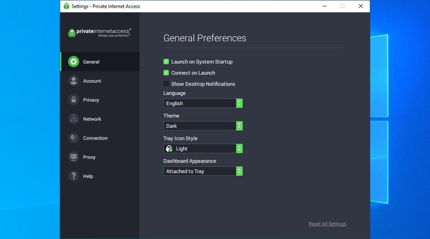430x239 pixels.
Task: Click the Show Desktop Notifications label
Action: 203,84
